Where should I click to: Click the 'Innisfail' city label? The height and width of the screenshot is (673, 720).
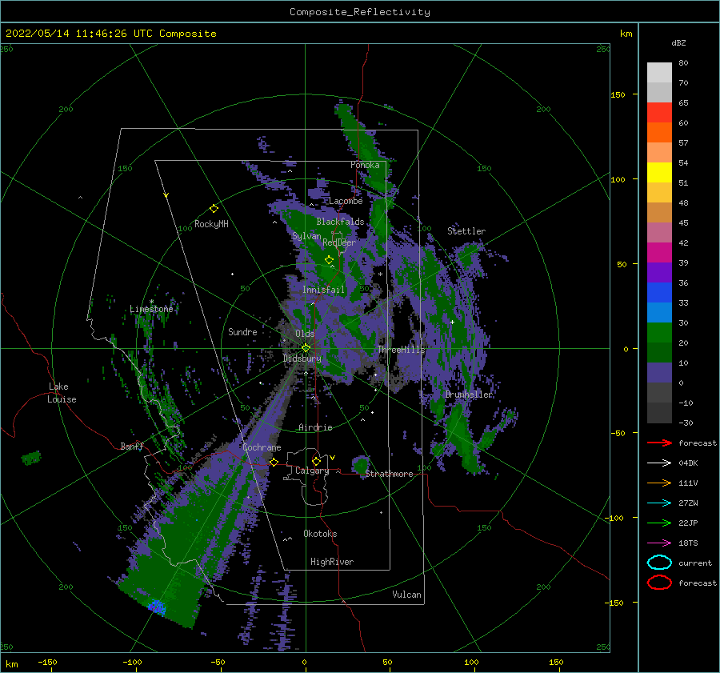323,290
